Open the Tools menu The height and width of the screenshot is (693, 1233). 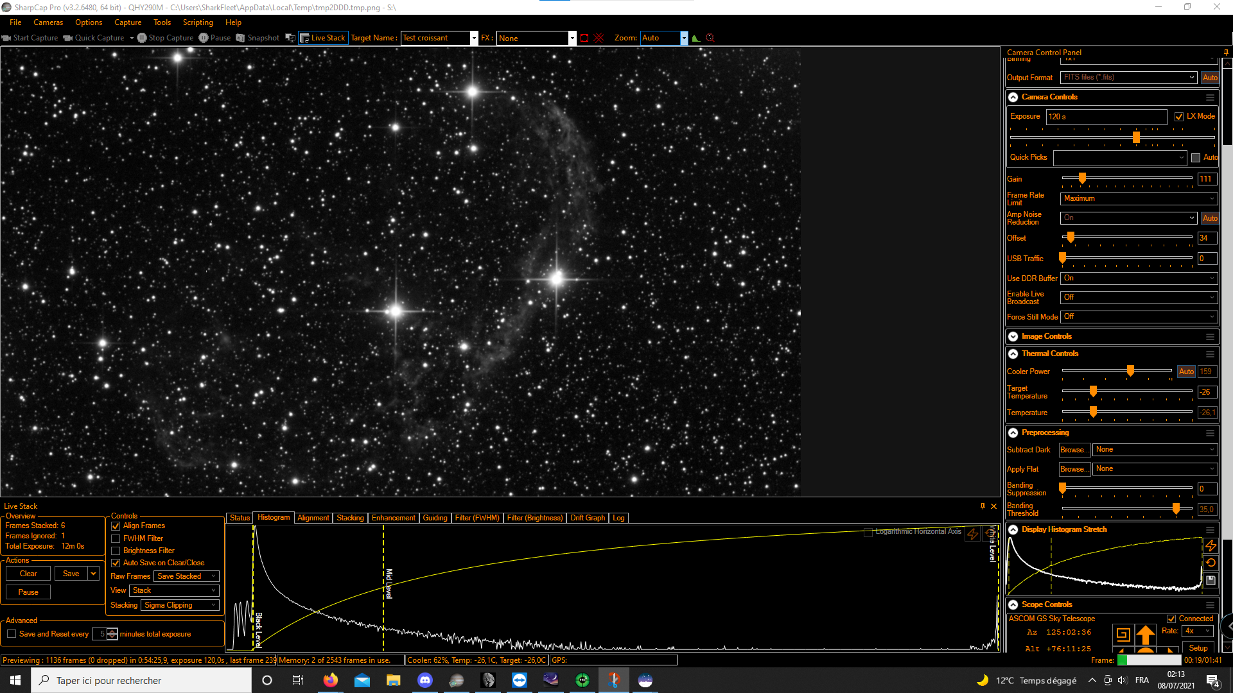tap(162, 22)
